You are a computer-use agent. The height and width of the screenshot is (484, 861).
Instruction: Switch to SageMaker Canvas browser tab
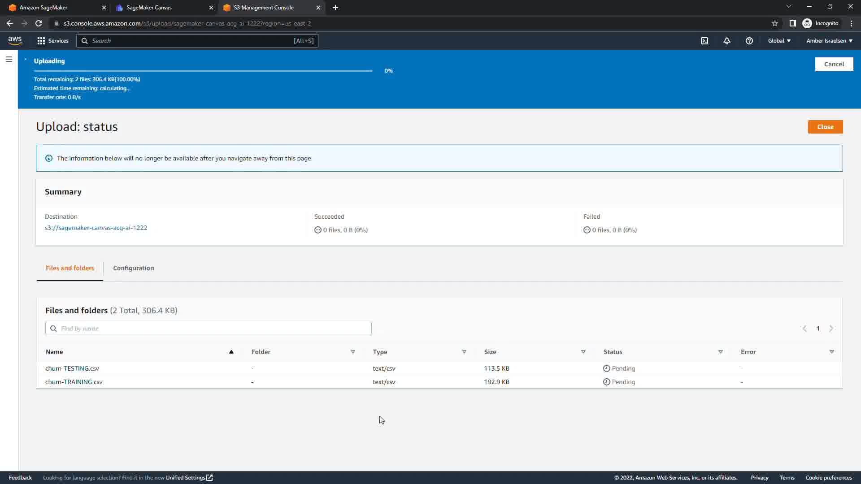pyautogui.click(x=149, y=8)
